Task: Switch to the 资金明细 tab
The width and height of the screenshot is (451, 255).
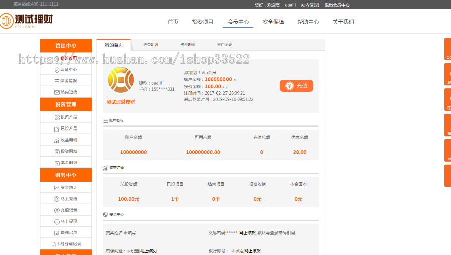Action: coord(187,45)
